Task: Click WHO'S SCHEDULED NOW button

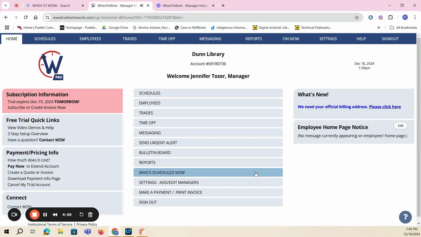Action: point(208,172)
